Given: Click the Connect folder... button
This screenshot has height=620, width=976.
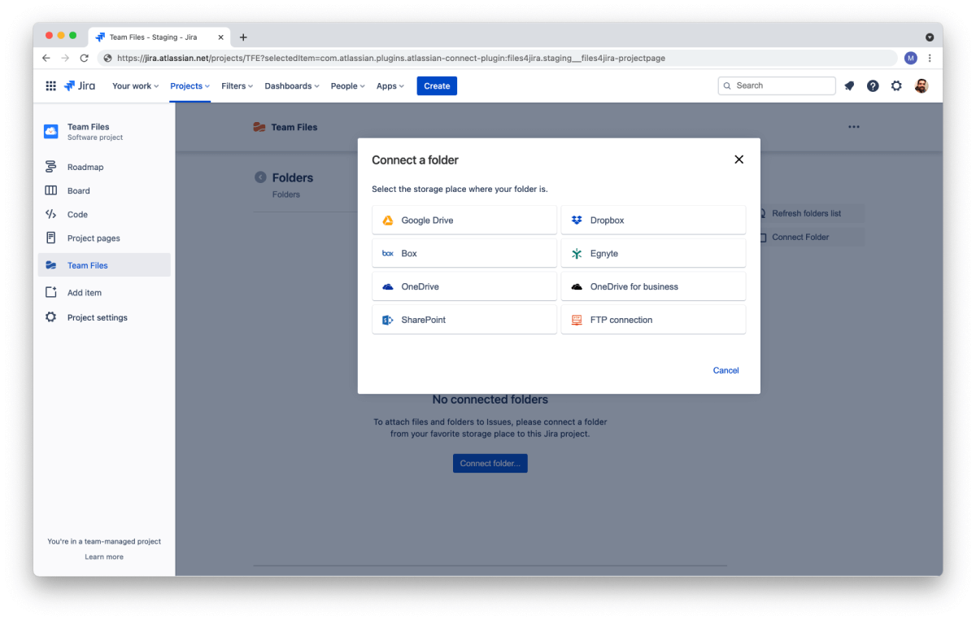Looking at the screenshot, I should click(x=490, y=464).
